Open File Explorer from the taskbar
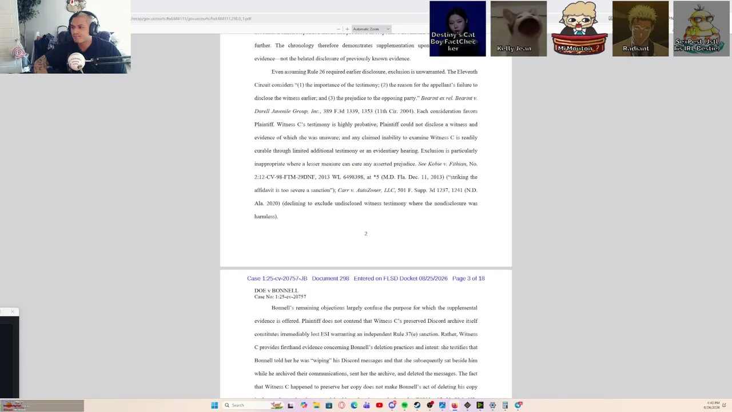Image resolution: width=732 pixels, height=412 pixels. pos(316,405)
